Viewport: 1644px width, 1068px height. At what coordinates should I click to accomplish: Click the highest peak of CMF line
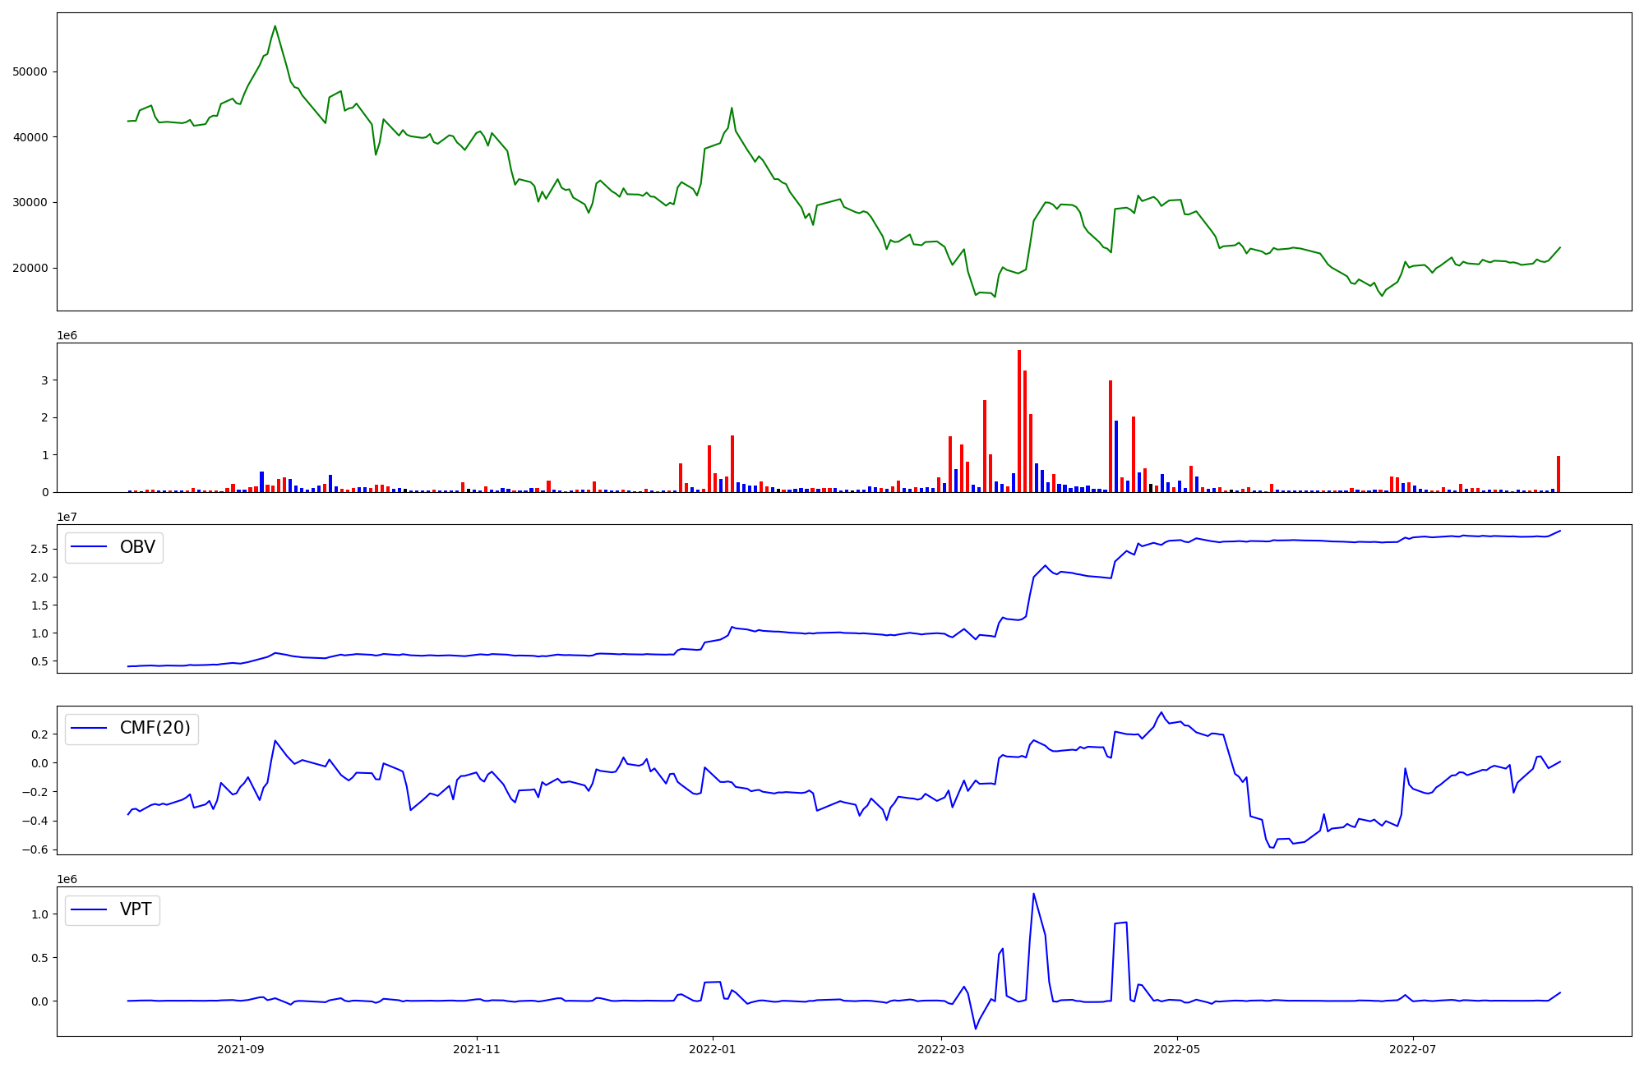pos(1161,713)
